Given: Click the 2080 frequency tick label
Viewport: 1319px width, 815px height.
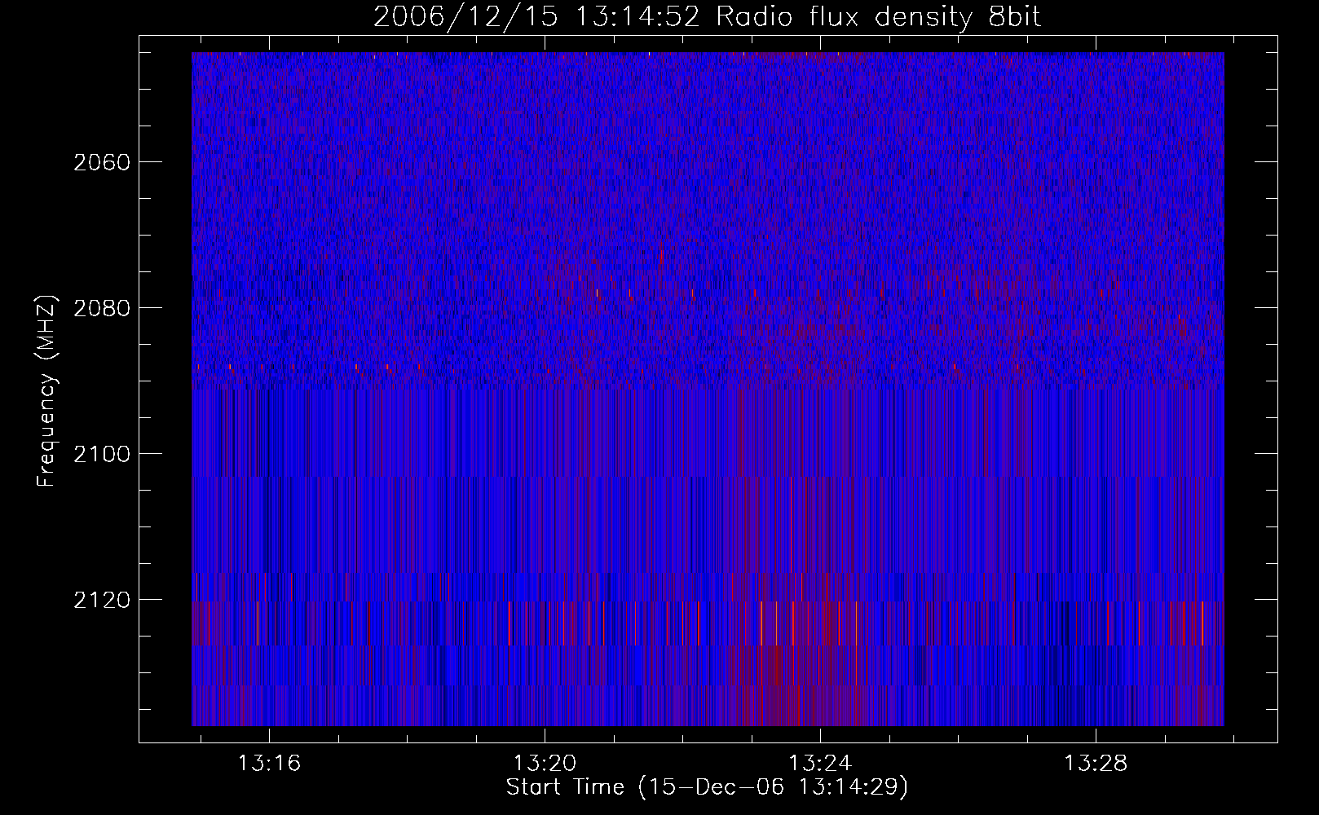Looking at the screenshot, I should [x=102, y=308].
